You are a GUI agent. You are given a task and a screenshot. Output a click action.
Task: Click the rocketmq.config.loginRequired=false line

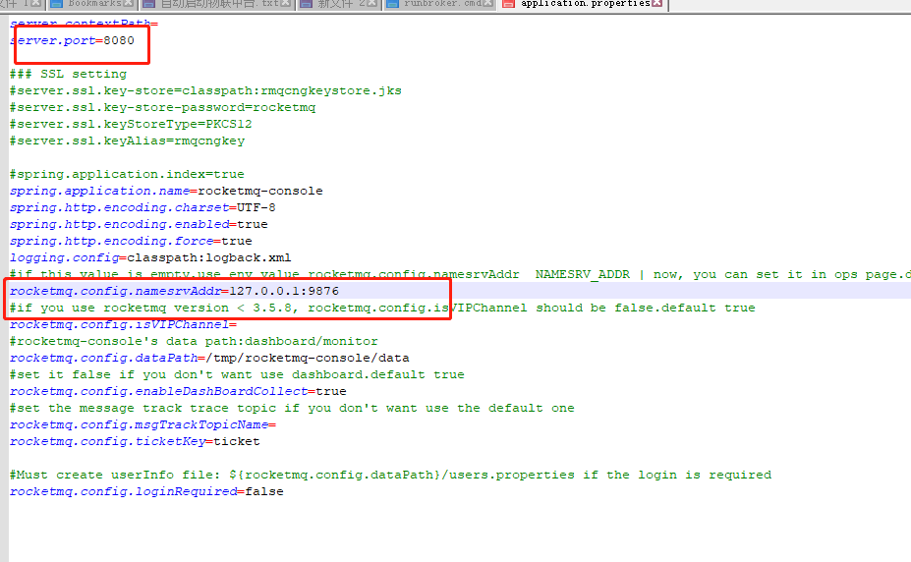pyautogui.click(x=147, y=491)
